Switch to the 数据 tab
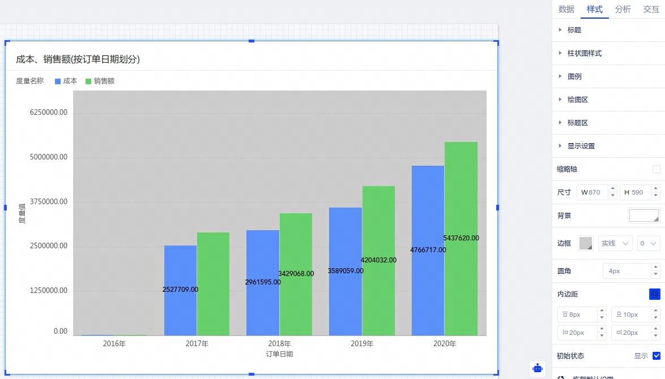665x379 pixels. (566, 9)
